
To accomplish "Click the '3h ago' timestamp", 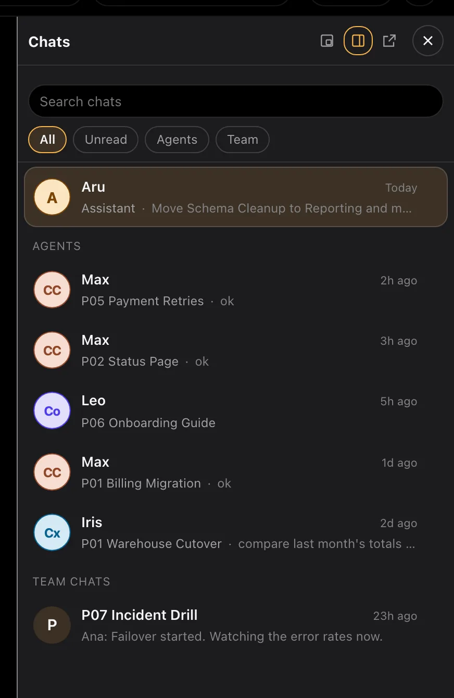I will coord(399,341).
